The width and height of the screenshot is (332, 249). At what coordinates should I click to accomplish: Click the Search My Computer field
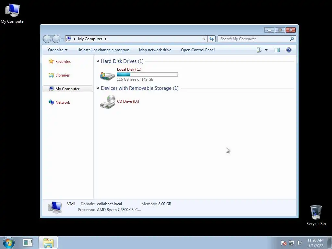[x=254, y=39]
